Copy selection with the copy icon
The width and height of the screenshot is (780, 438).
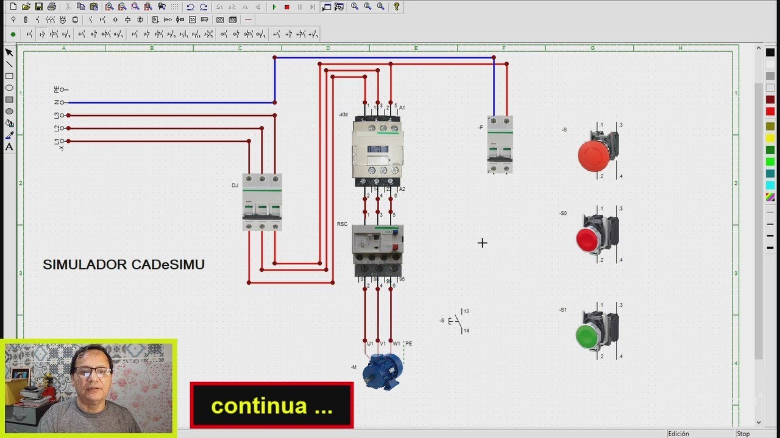coord(80,7)
